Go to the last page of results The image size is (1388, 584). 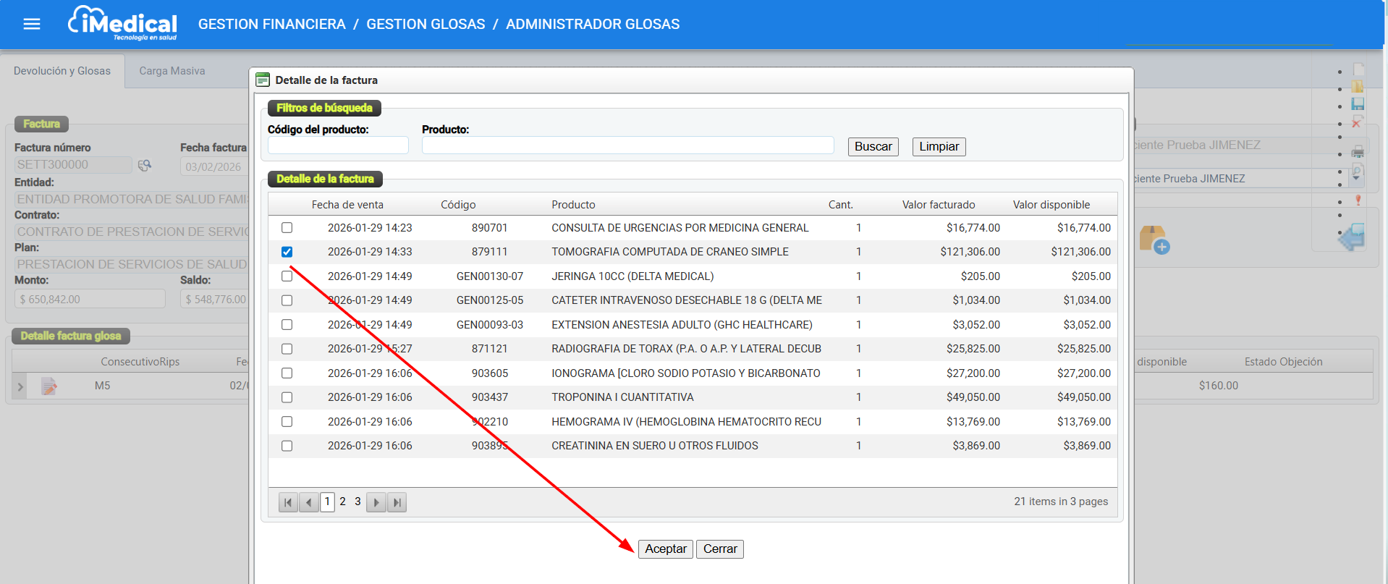tap(397, 502)
